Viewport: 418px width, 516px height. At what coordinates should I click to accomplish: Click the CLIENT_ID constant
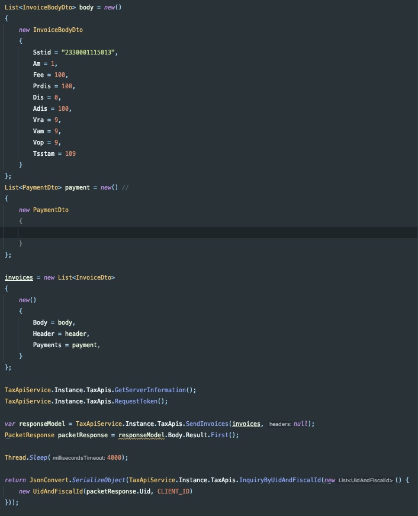[x=175, y=491]
